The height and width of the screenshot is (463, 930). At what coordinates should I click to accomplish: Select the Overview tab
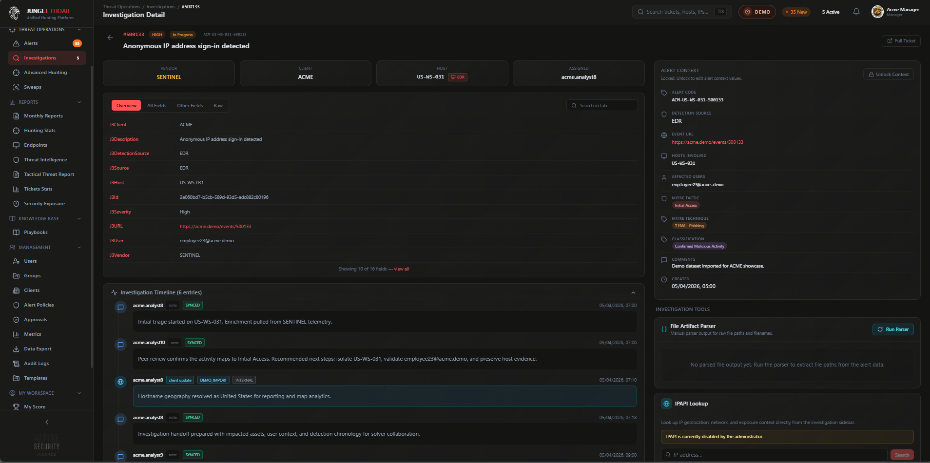(126, 106)
